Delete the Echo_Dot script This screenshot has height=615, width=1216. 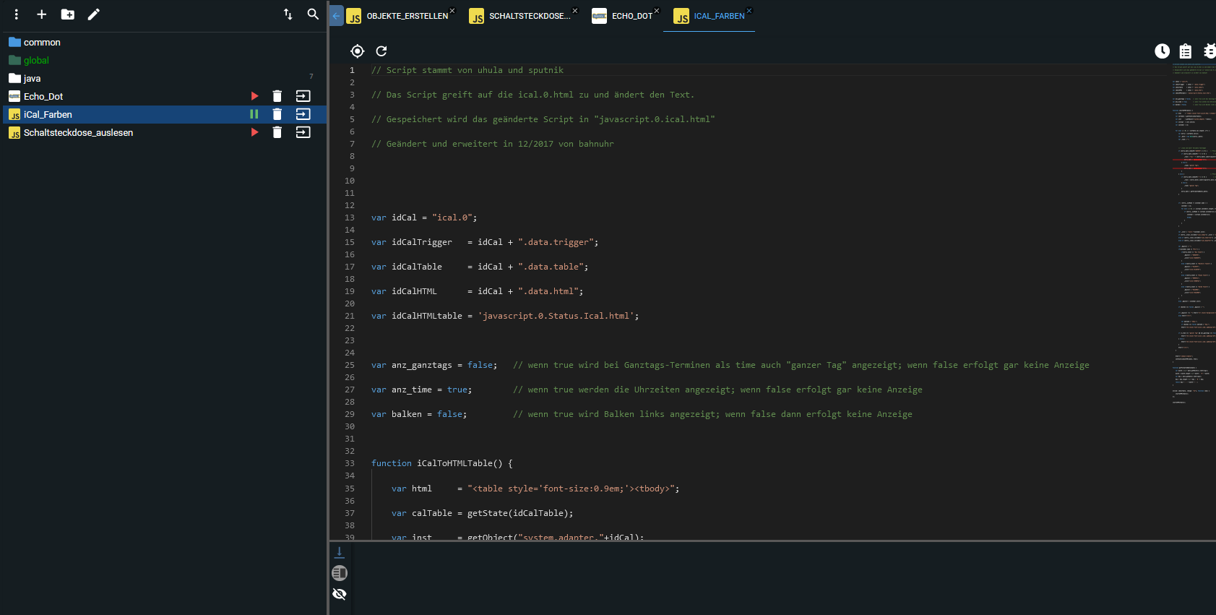coord(277,96)
